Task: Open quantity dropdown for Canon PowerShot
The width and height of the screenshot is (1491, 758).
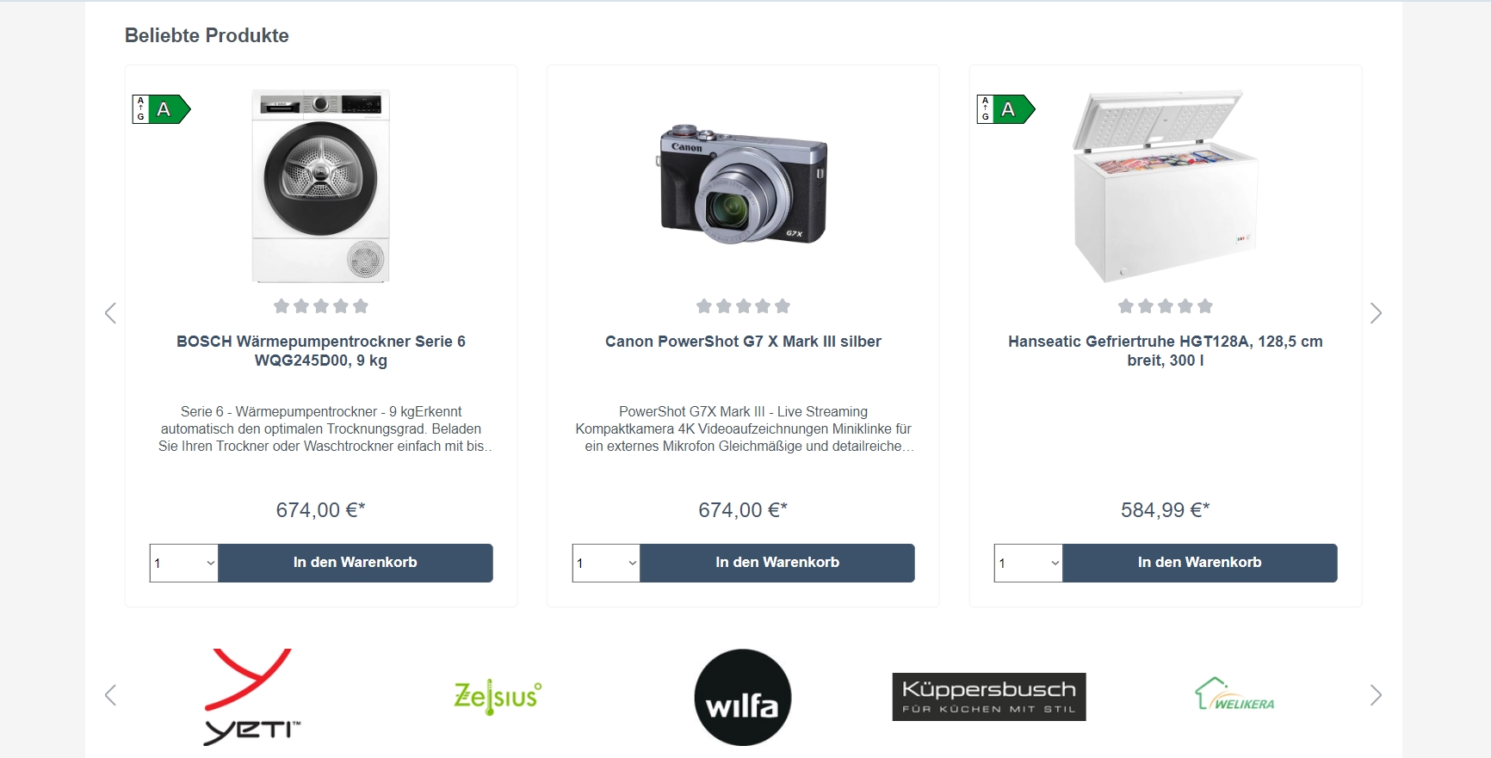Action: click(606, 563)
